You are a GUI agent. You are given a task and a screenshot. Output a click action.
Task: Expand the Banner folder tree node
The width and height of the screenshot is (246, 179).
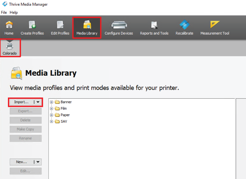tap(51, 102)
